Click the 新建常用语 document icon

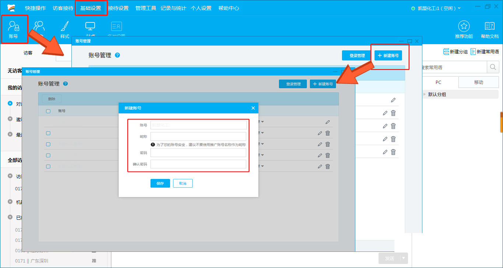(473, 52)
